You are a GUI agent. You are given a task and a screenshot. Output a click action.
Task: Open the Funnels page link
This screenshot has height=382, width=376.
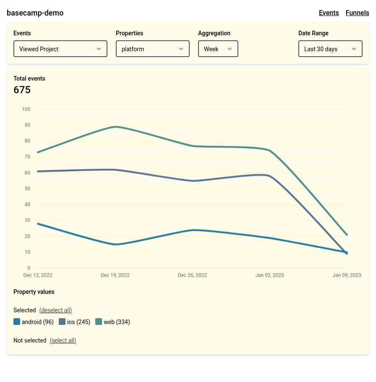(357, 13)
